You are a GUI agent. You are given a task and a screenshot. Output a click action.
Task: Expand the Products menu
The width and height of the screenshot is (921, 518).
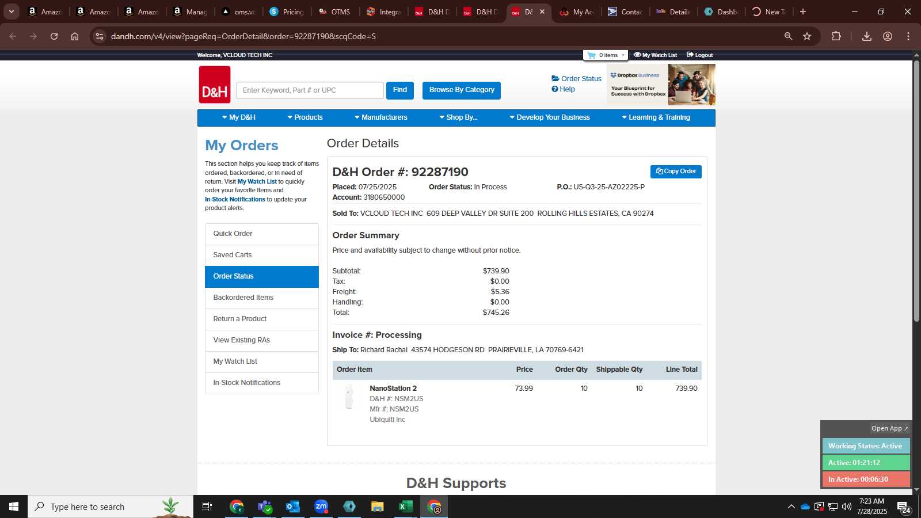tap(305, 117)
